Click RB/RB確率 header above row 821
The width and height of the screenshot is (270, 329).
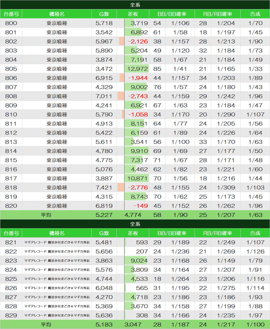(x=218, y=233)
